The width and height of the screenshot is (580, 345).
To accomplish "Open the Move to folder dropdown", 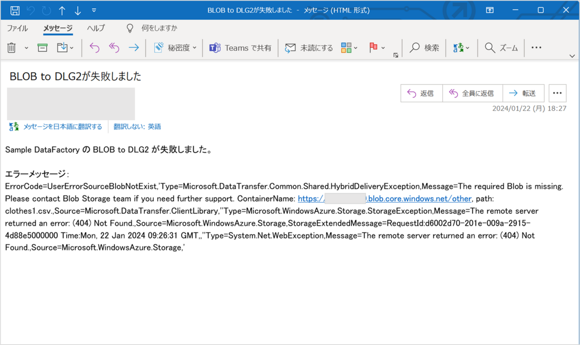I will pos(65,47).
